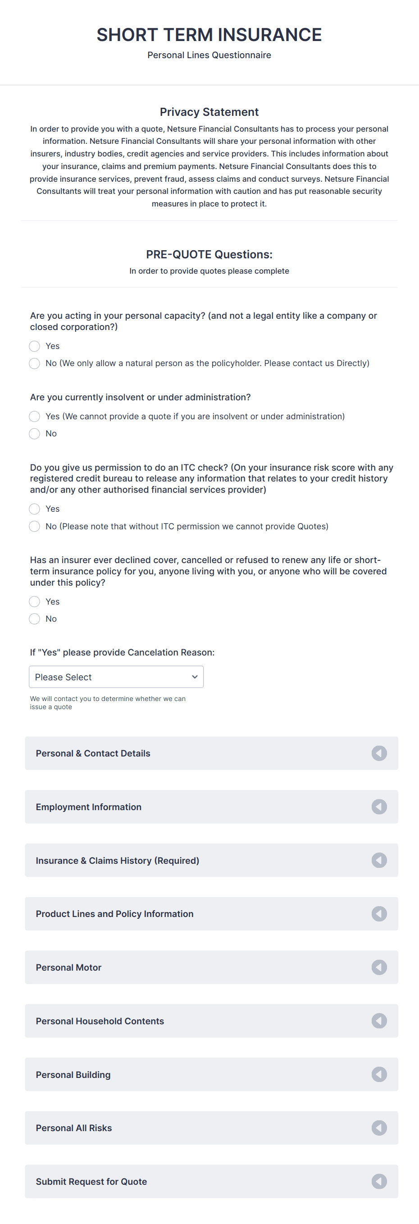Viewport: 419px width, 1224px height.
Task: Expand Submit Request for Quote section
Action: pyautogui.click(x=91, y=1181)
